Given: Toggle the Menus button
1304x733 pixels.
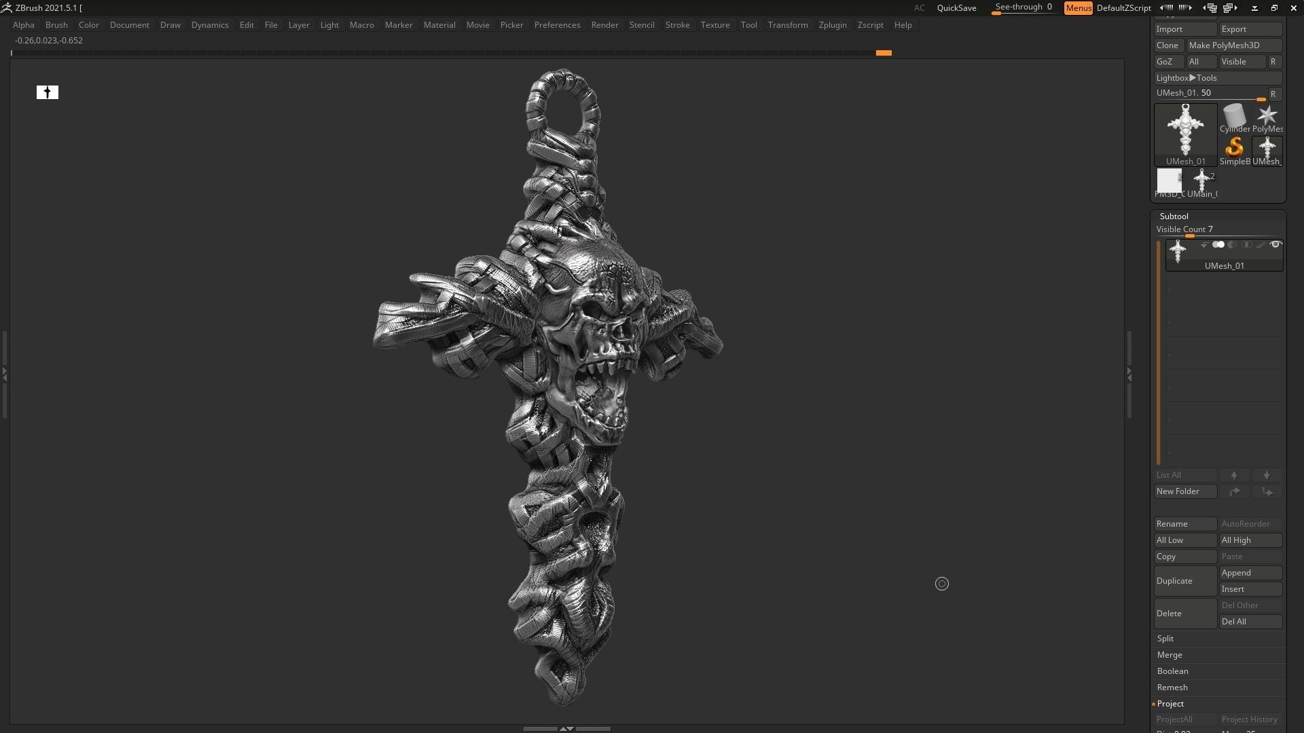Looking at the screenshot, I should click(1078, 8).
